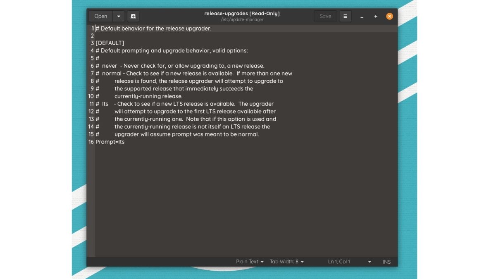Click the Open button

pyautogui.click(x=101, y=16)
